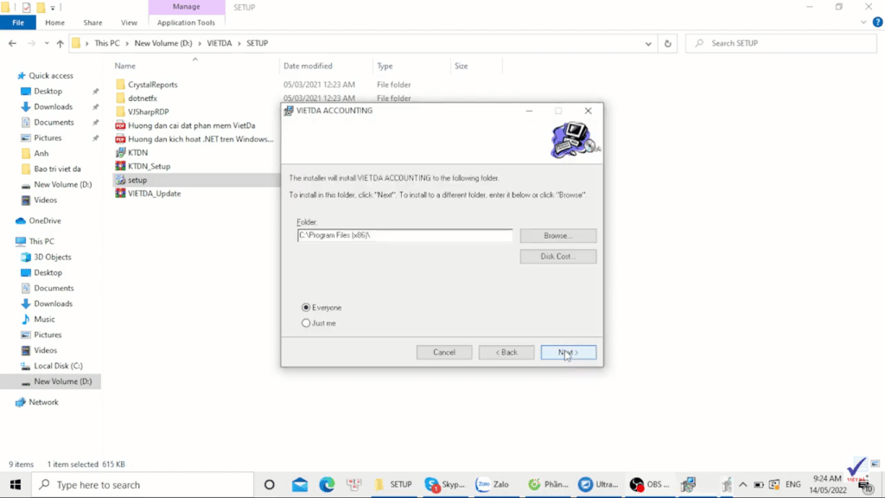
Task: Open the File tab in Explorer
Action: click(x=18, y=22)
